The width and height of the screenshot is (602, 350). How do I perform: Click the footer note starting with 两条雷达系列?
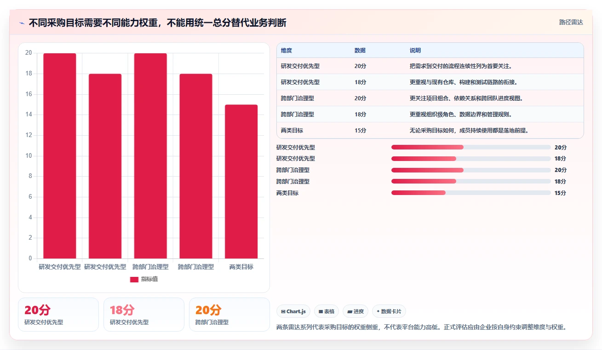point(421,327)
